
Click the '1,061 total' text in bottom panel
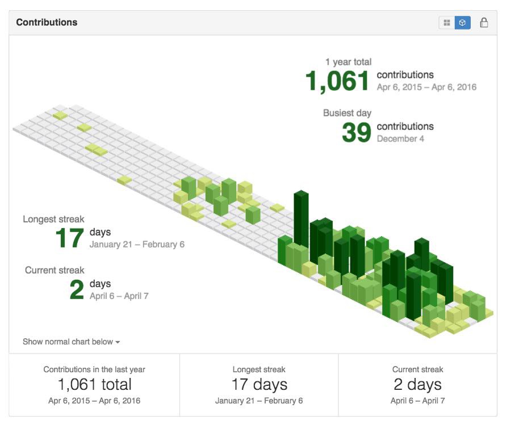point(95,384)
